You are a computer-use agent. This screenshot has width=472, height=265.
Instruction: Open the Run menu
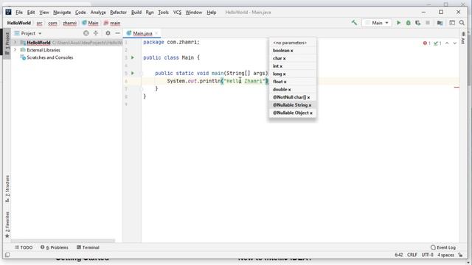click(150, 13)
